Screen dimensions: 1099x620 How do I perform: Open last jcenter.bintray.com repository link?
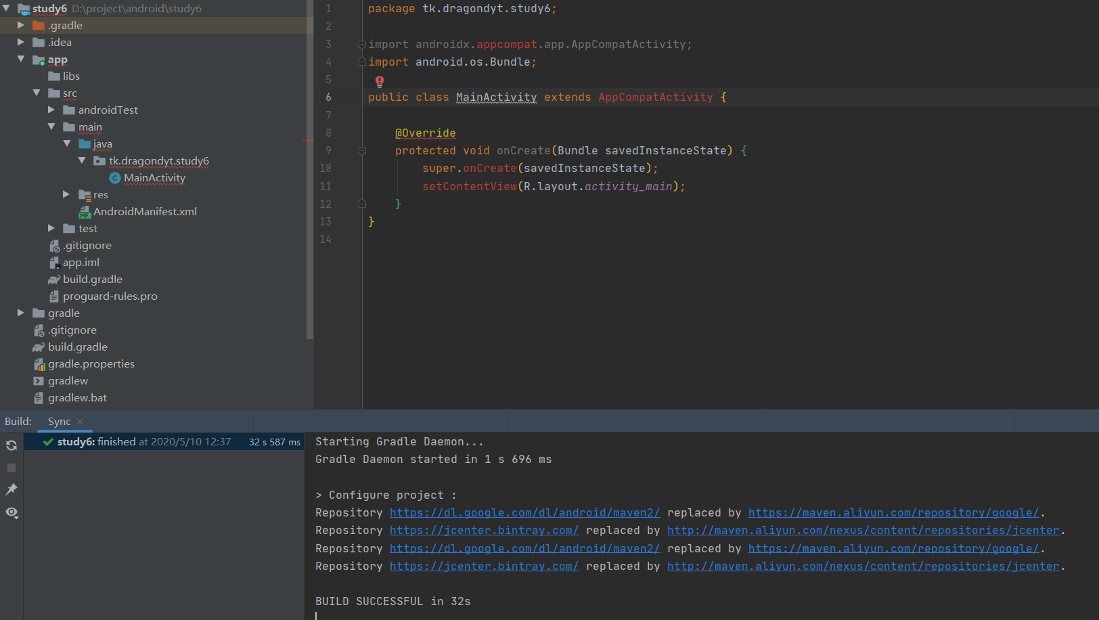pos(484,567)
